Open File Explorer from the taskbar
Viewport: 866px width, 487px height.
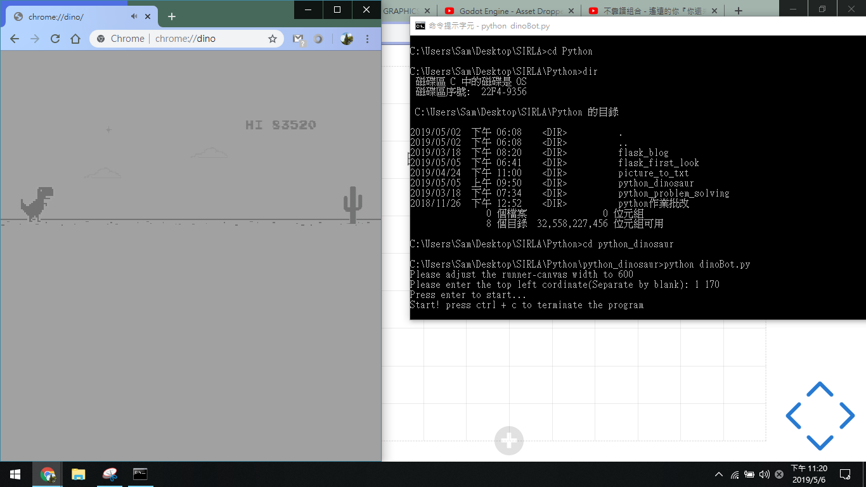[x=78, y=474]
